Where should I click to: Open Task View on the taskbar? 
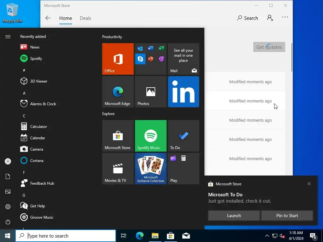[124, 236]
